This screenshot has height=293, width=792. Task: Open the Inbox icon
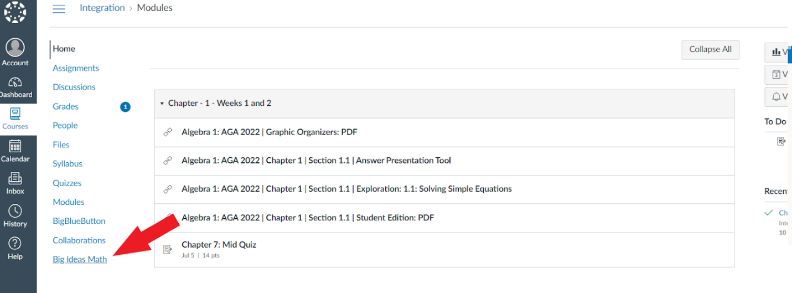coord(15,178)
